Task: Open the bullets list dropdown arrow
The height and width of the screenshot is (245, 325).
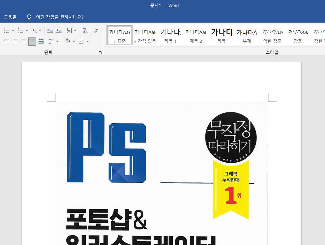Action: 13,30
